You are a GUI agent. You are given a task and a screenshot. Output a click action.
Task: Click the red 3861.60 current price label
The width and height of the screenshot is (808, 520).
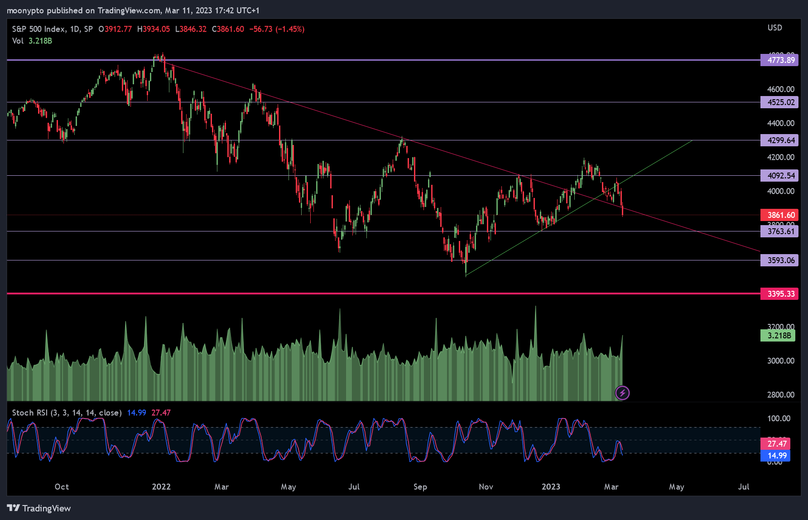click(x=779, y=215)
